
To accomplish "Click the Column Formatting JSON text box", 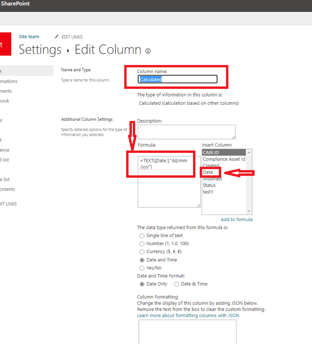I will pos(187,332).
